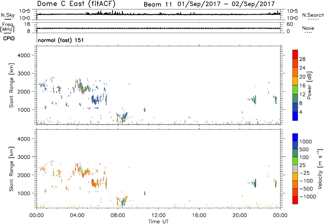
Task: Select the '4000' tick on the Power panel
Action: click(x=24, y=55)
